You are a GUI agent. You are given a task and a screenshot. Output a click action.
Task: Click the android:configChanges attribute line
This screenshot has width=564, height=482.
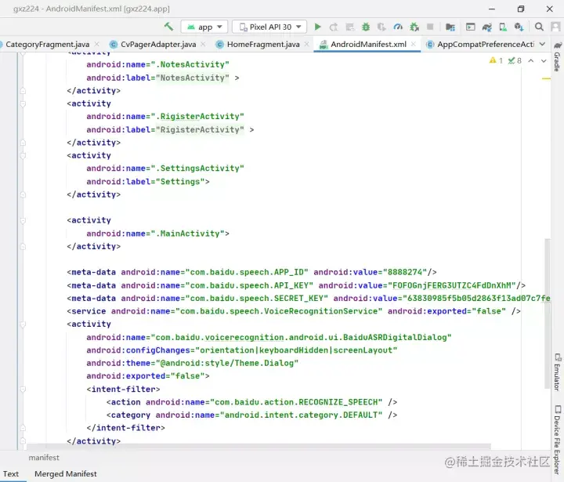(x=242, y=350)
